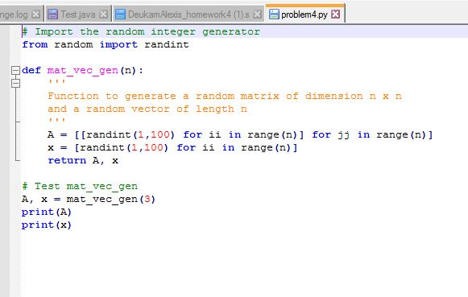Click the save icon on problem4.py tab
This screenshot has height=297, width=468.
click(x=274, y=14)
